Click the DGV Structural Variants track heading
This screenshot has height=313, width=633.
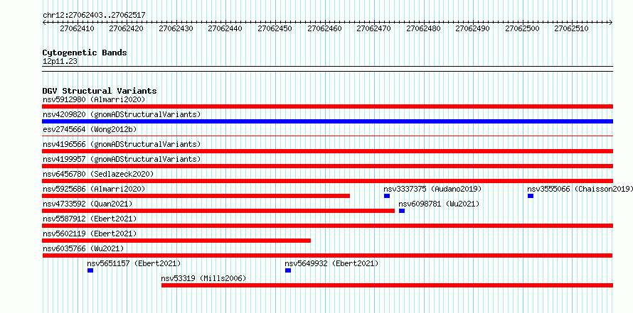100,91
